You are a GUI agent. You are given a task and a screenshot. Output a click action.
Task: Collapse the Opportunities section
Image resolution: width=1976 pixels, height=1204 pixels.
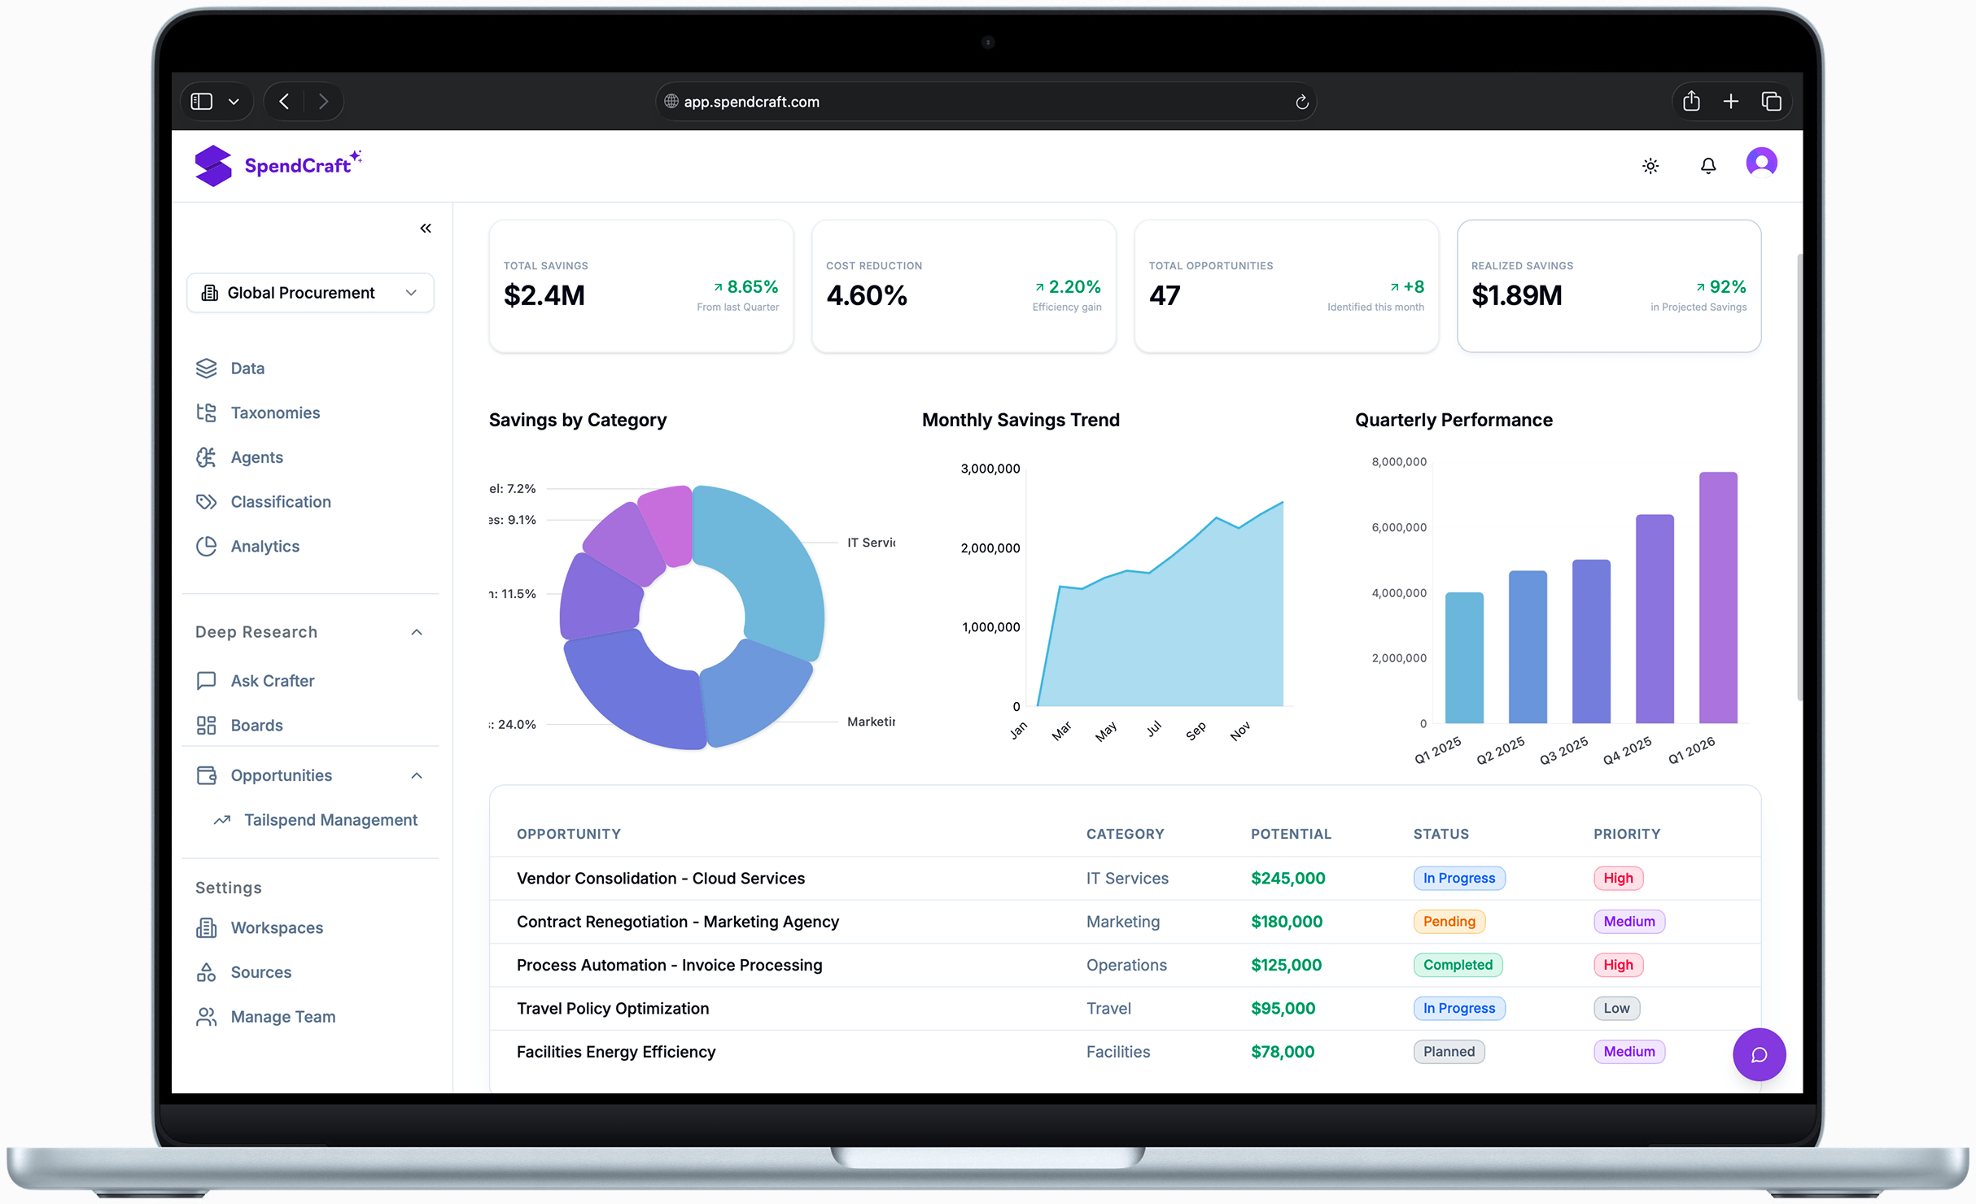tap(417, 774)
